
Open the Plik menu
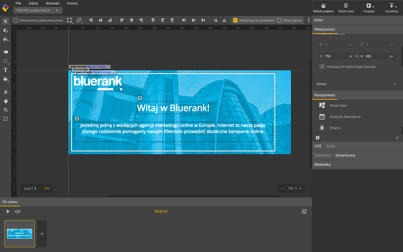(18, 3)
